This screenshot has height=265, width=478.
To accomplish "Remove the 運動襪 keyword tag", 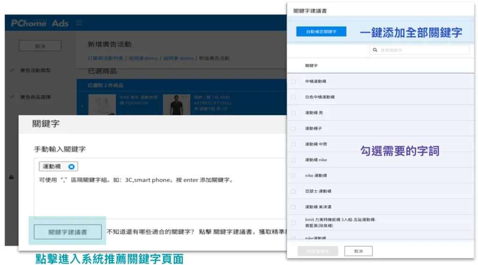I will click(x=71, y=167).
